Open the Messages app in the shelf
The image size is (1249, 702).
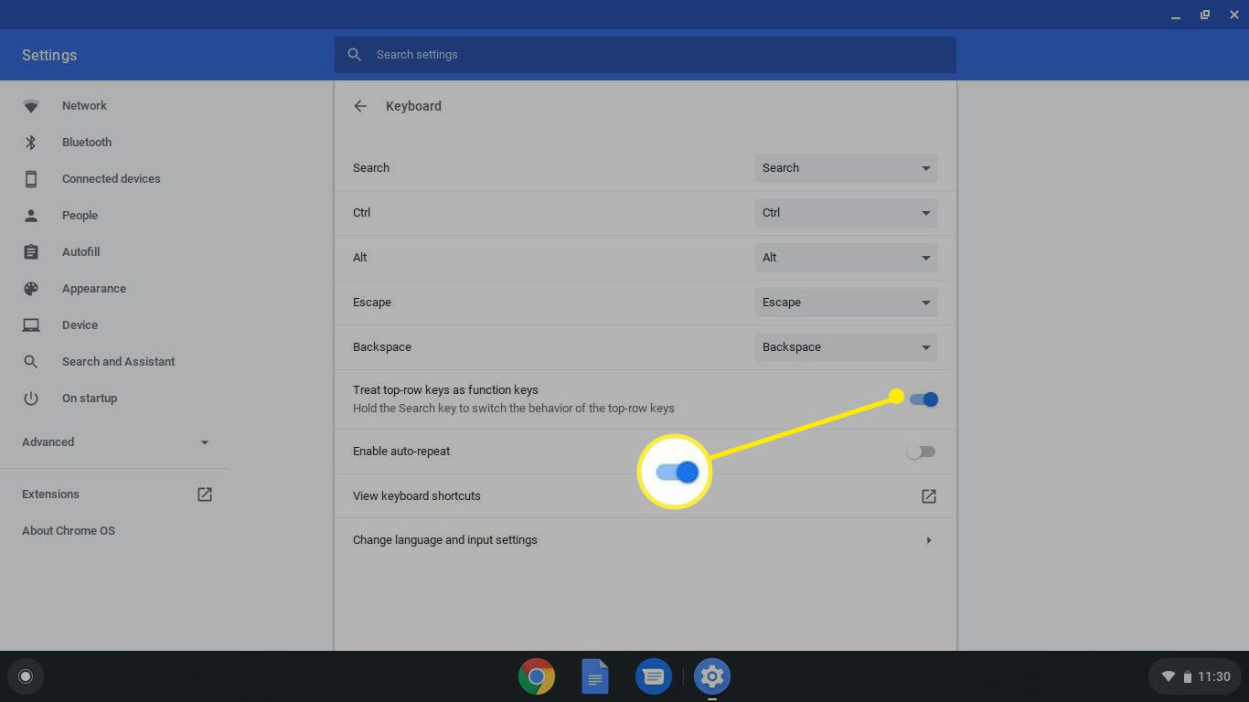tap(654, 676)
